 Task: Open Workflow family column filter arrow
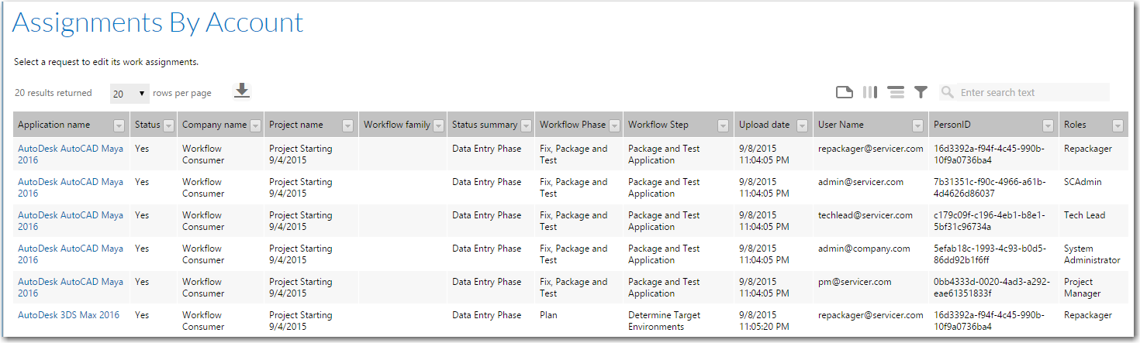(x=438, y=125)
